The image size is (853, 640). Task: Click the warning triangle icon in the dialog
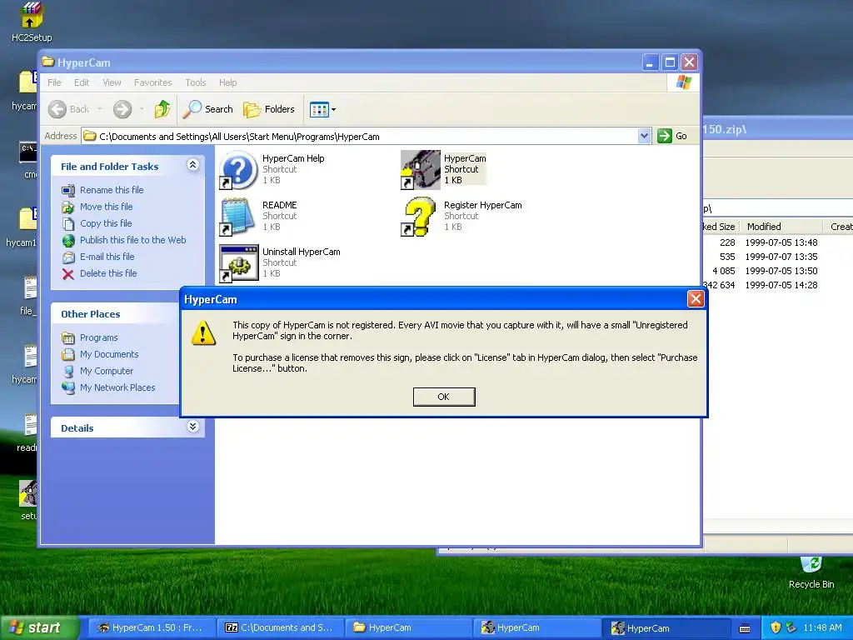pyautogui.click(x=204, y=332)
